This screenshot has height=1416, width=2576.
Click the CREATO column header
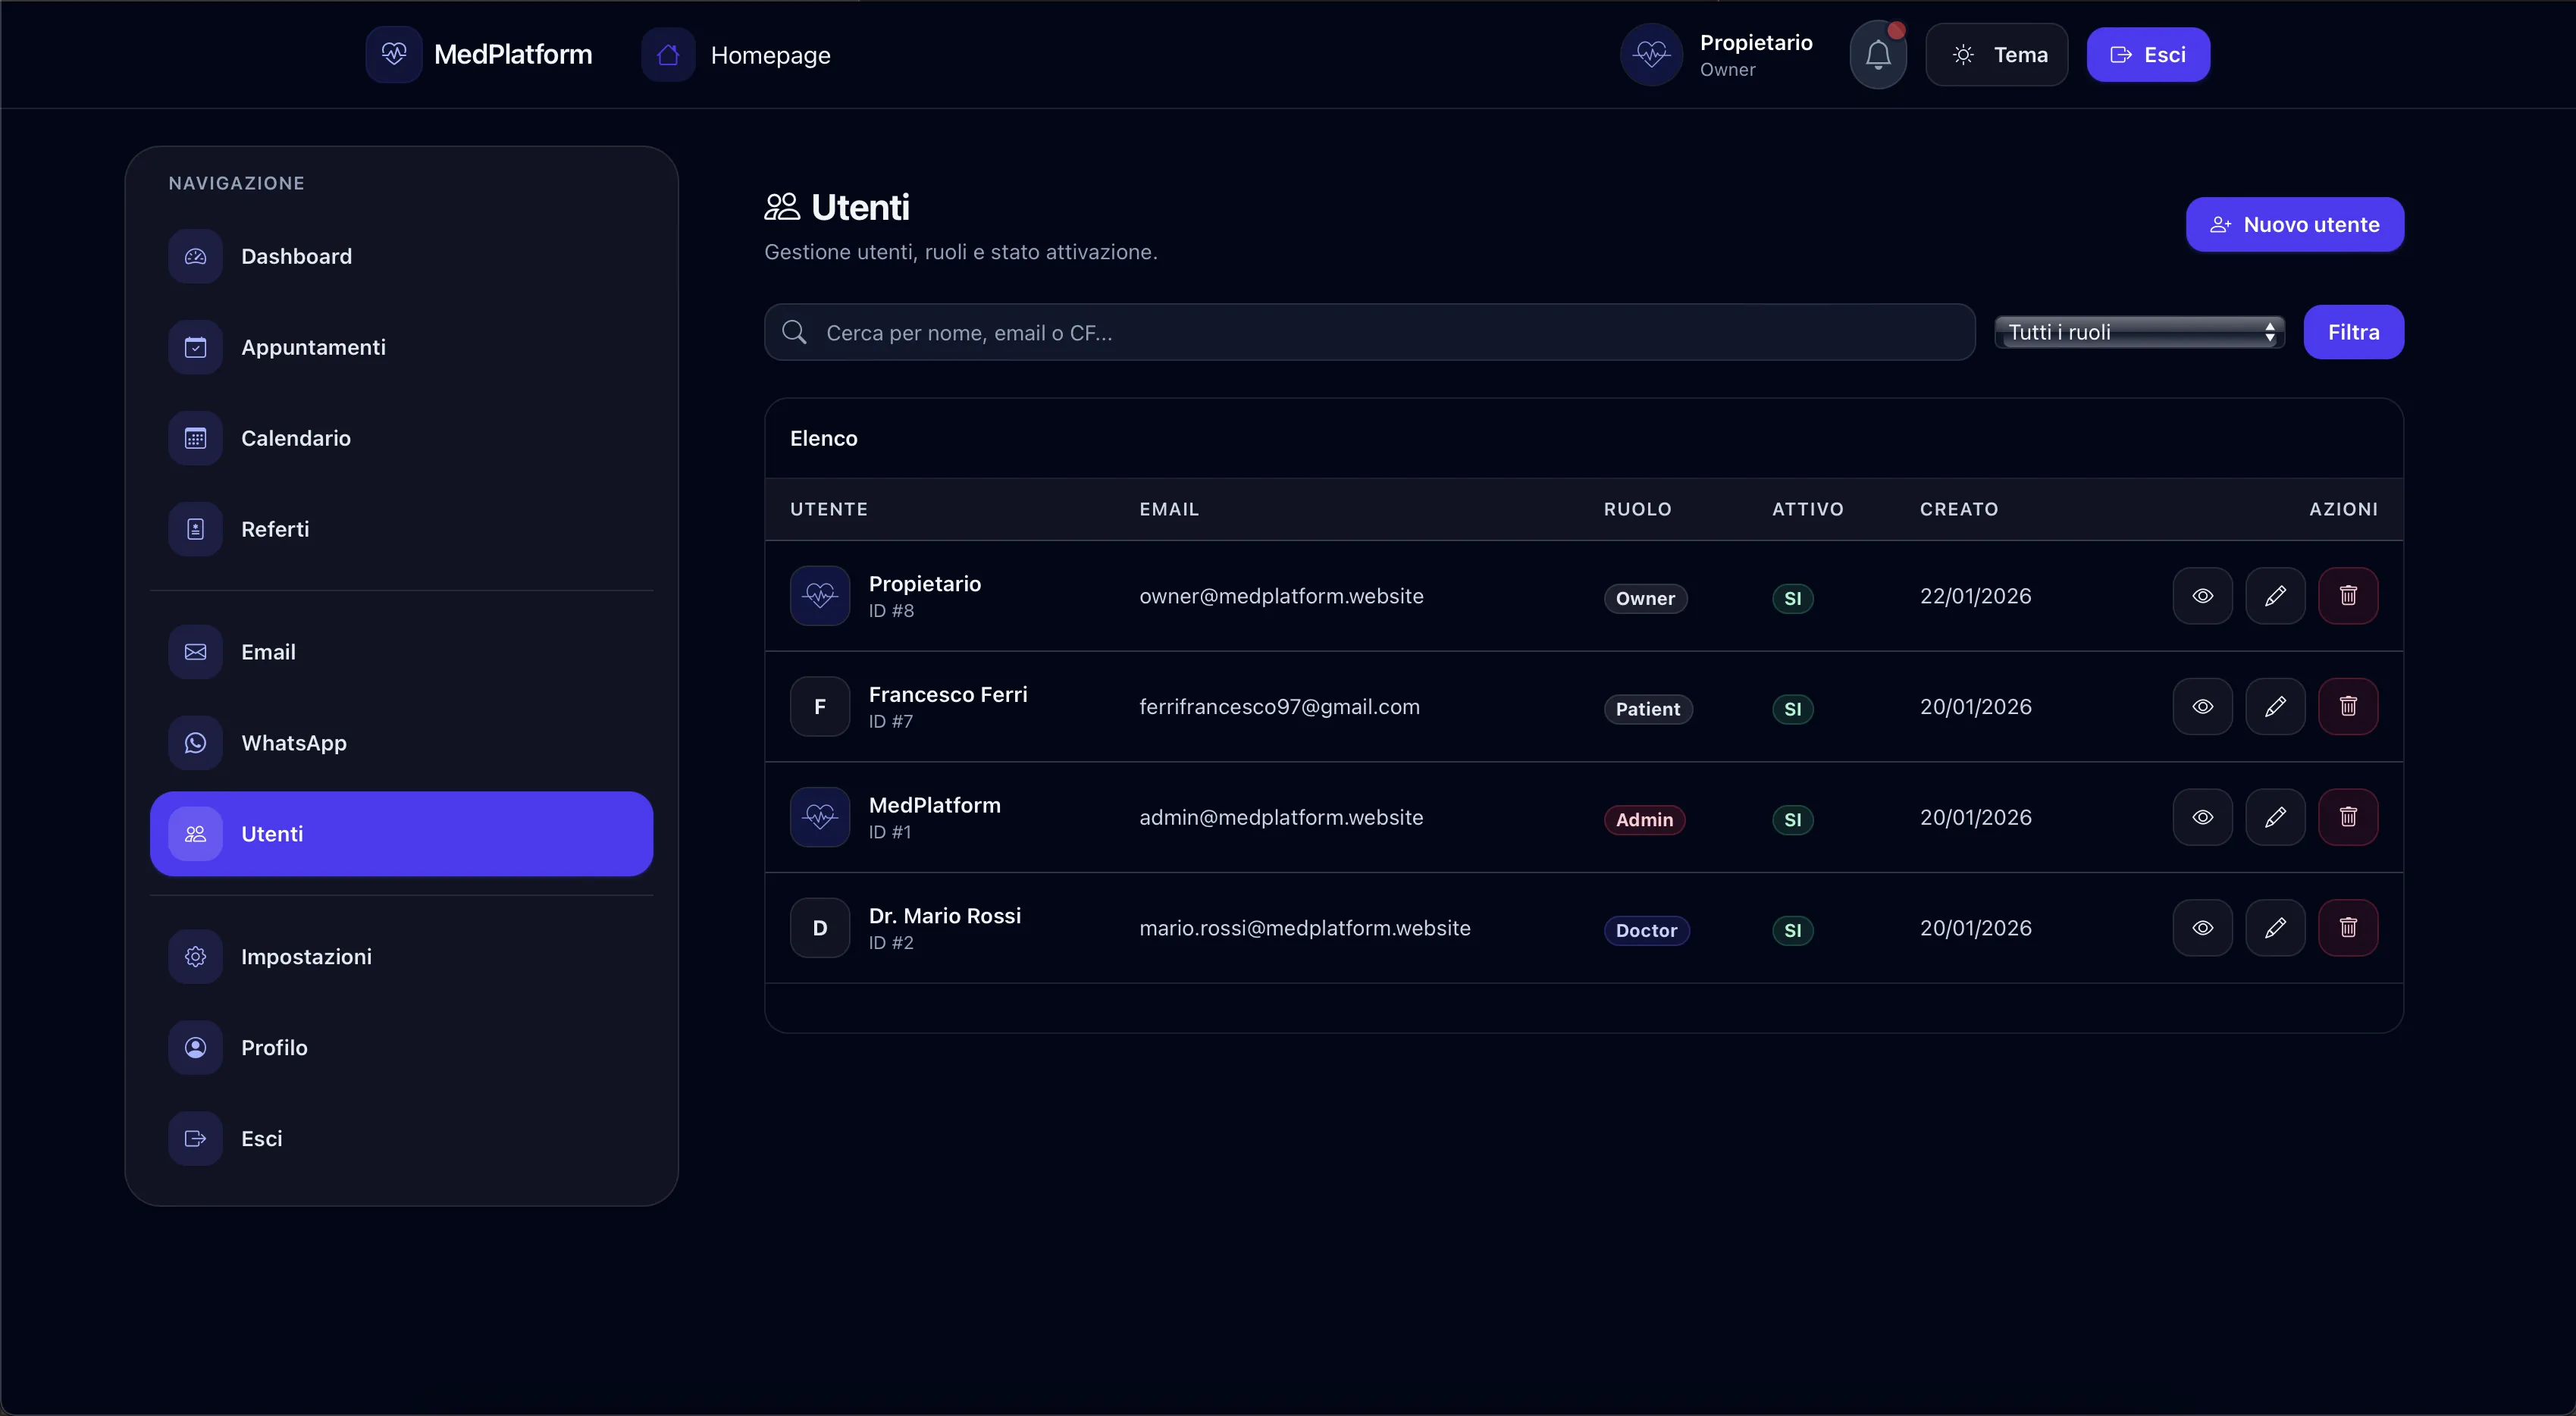(x=1958, y=509)
